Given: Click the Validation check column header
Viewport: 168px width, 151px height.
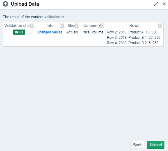Looking at the screenshot, I should click(17, 26).
